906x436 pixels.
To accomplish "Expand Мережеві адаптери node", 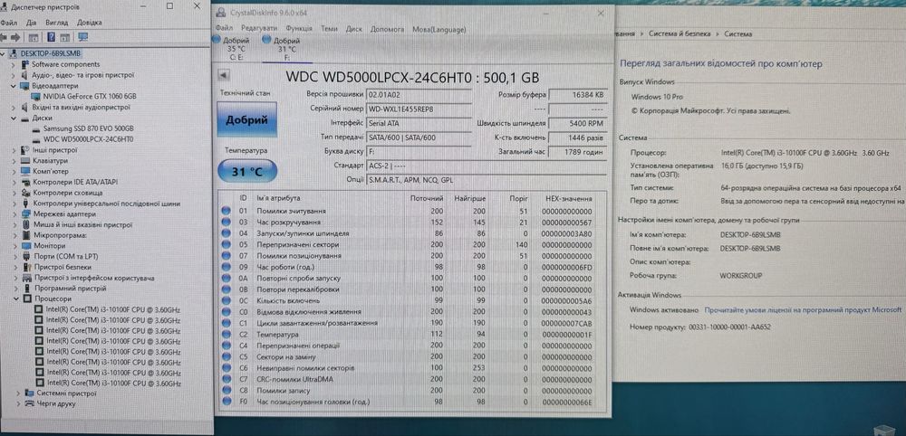I will pos(14,214).
